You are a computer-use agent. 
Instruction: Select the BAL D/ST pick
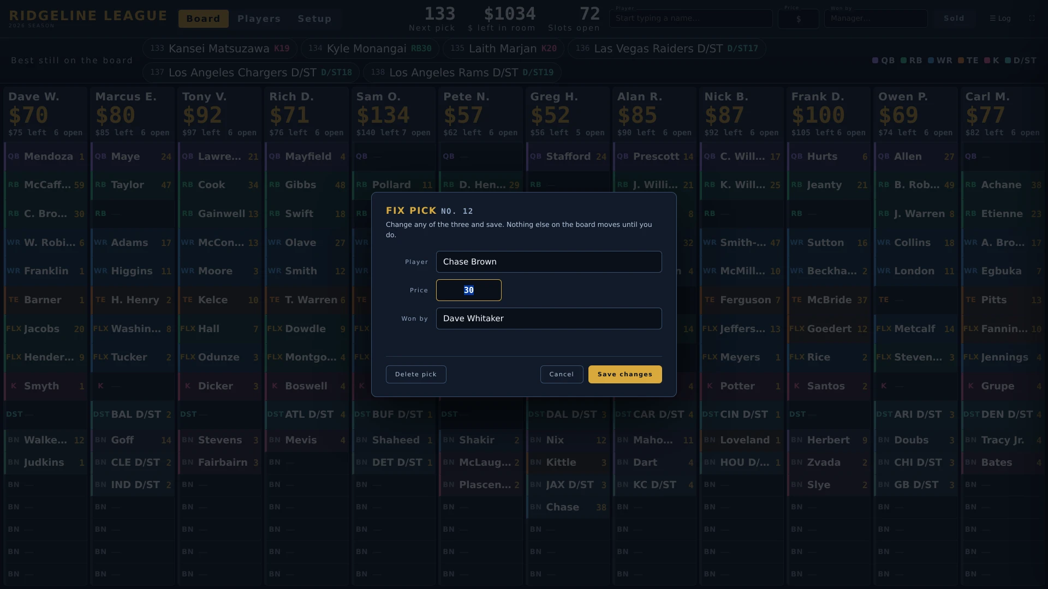133,414
